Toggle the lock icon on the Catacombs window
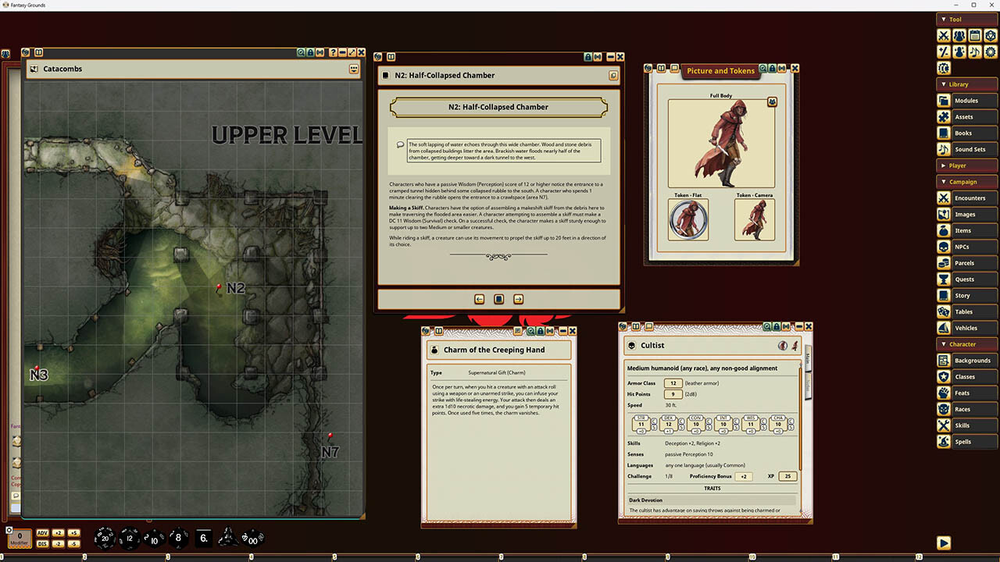Screen dimensions: 1000x562 click(309, 52)
